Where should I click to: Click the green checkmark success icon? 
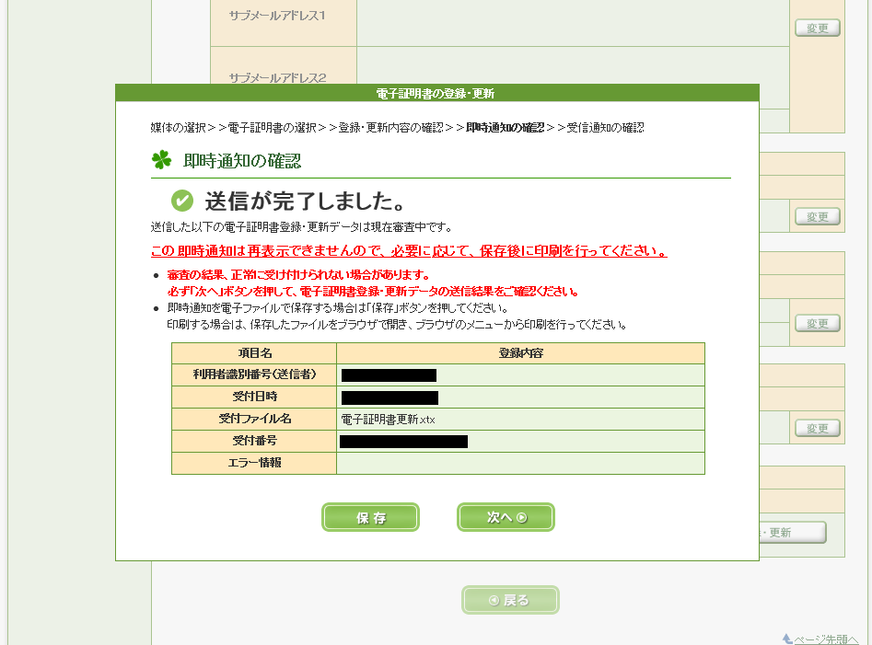point(181,201)
